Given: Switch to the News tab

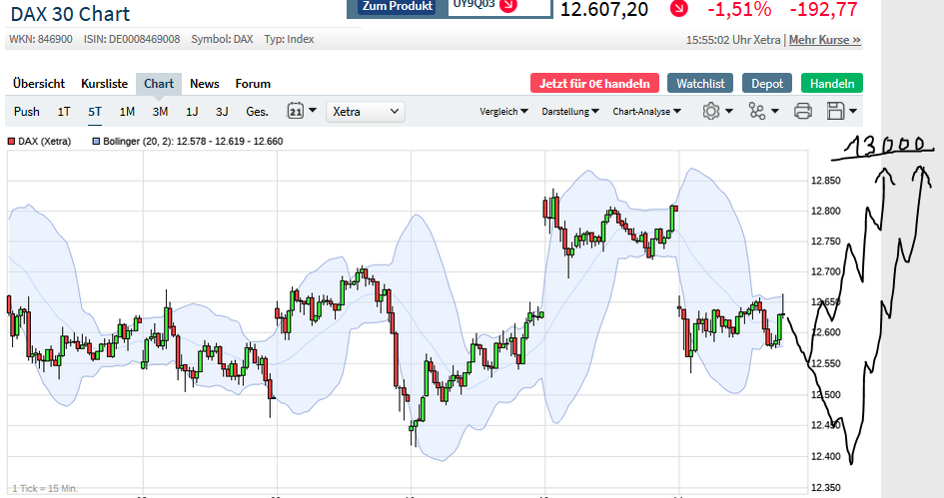Looking at the screenshot, I should (x=204, y=84).
